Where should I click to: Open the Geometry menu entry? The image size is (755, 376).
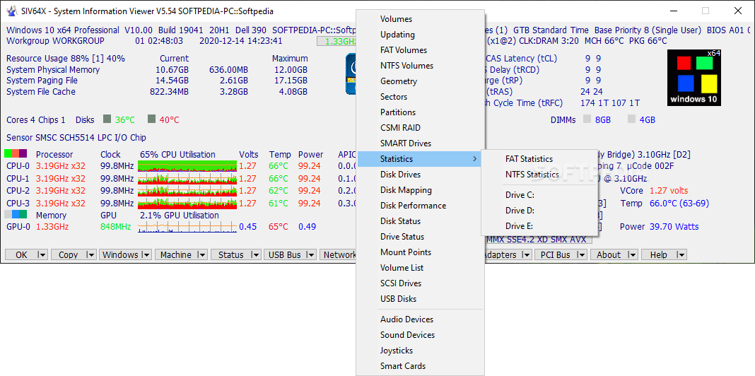tap(419, 81)
